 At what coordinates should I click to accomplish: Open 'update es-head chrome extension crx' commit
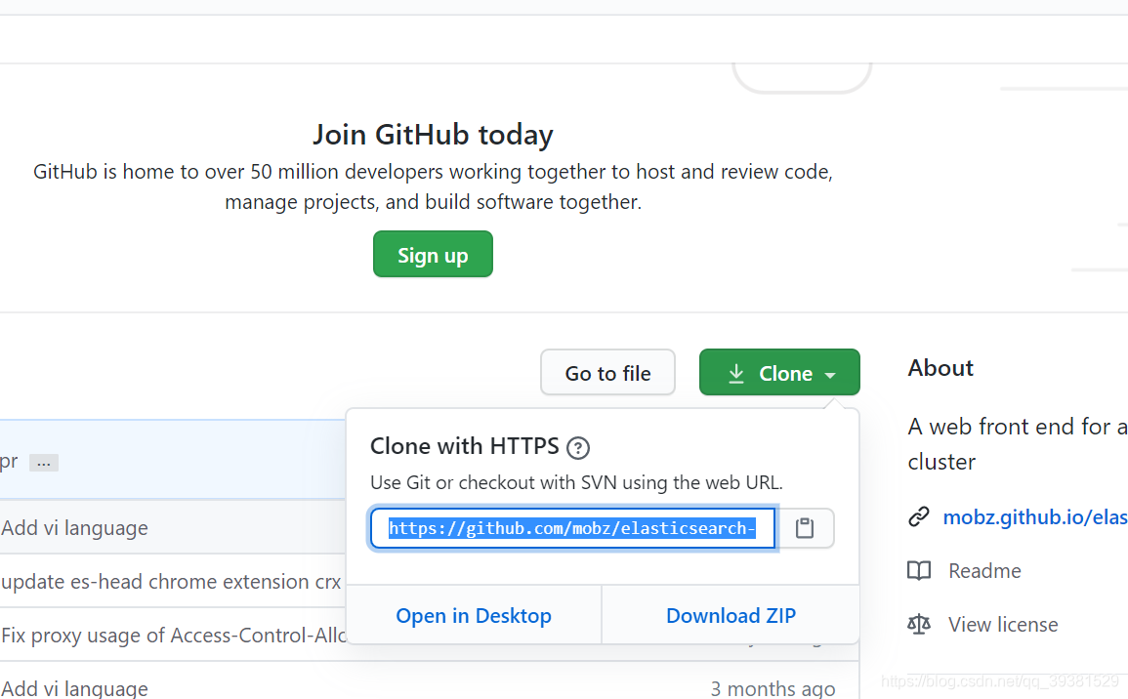[171, 581]
